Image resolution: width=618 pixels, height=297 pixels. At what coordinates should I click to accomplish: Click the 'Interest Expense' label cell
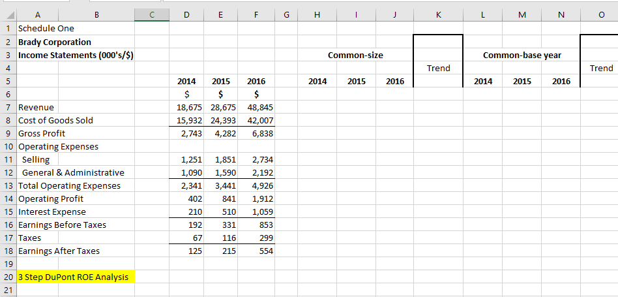tap(52, 211)
